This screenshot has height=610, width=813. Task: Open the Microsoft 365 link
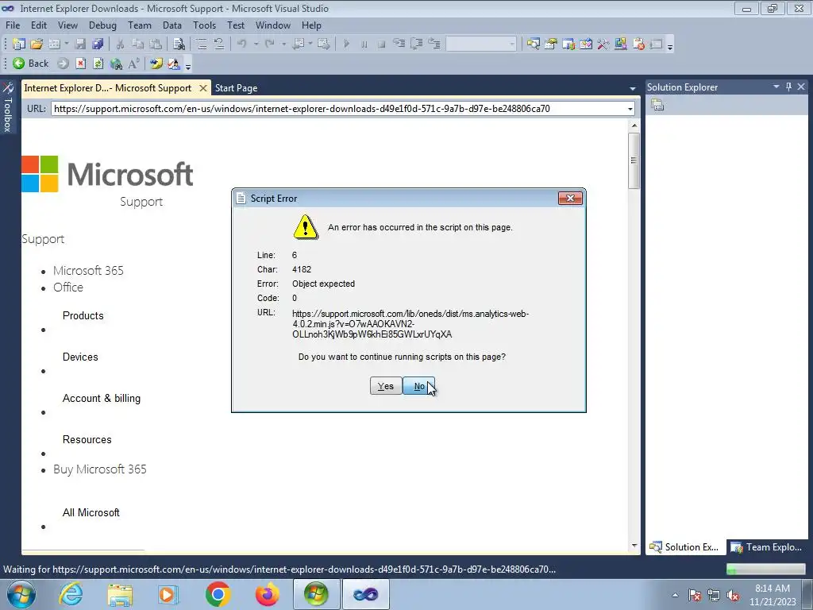point(88,270)
